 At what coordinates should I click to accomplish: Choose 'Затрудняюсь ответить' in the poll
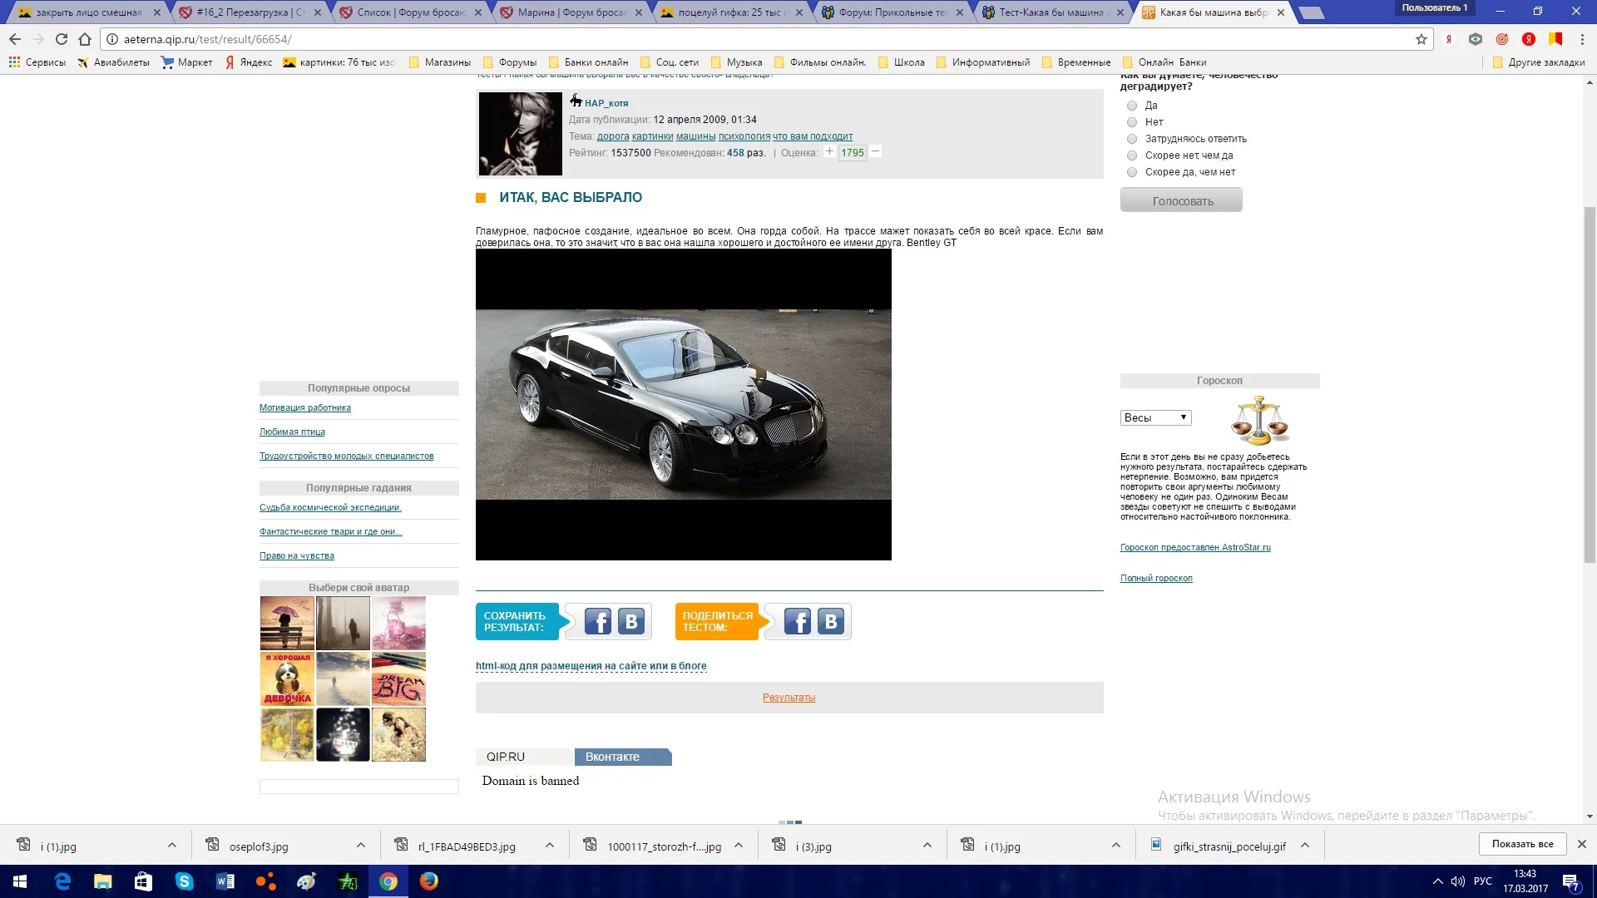point(1131,139)
